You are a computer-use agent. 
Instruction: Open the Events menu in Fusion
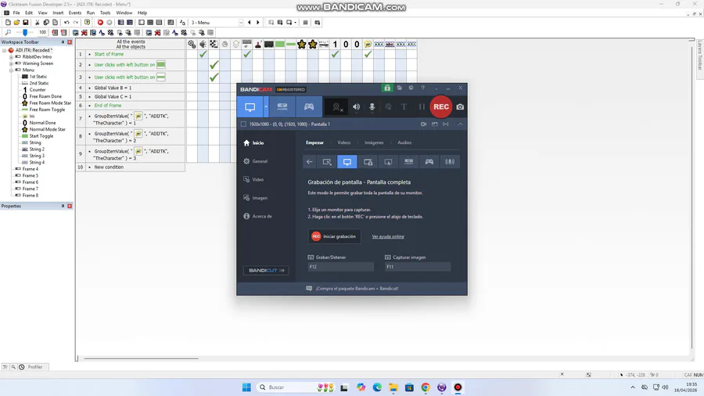(x=75, y=13)
